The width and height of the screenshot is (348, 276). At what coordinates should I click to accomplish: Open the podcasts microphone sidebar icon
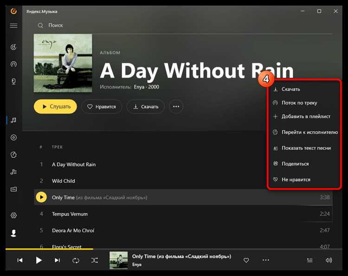coord(13,82)
